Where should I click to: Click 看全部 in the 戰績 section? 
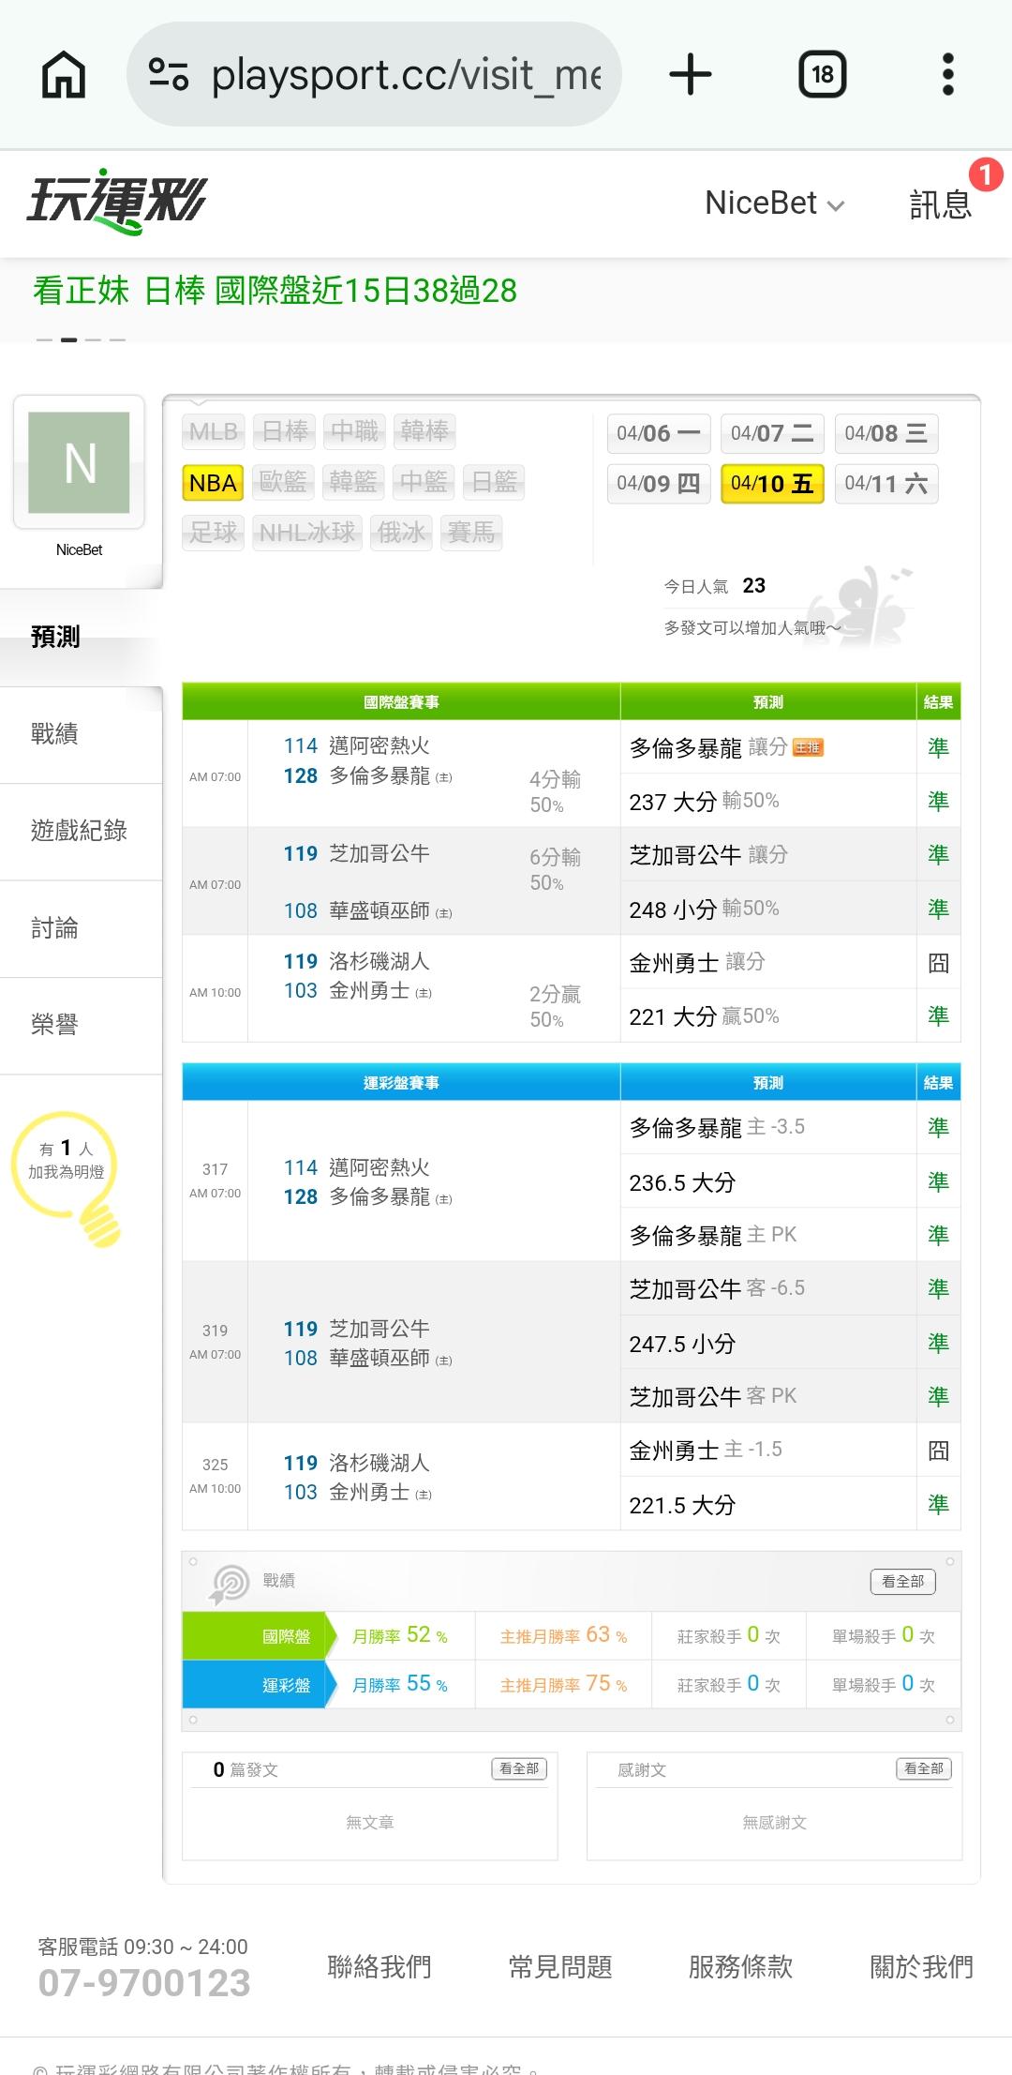pos(902,1582)
